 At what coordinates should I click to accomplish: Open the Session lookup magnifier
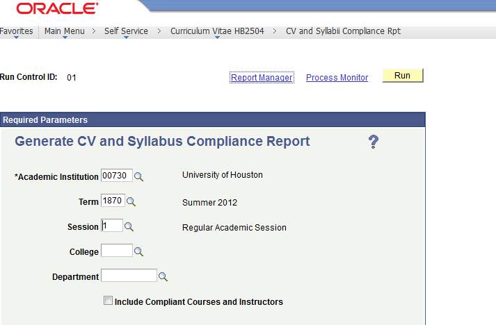coord(129,227)
